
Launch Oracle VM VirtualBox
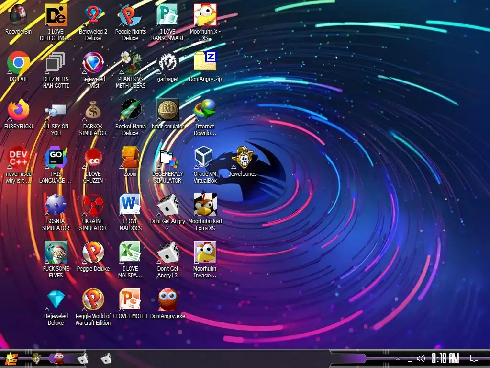[x=205, y=165]
